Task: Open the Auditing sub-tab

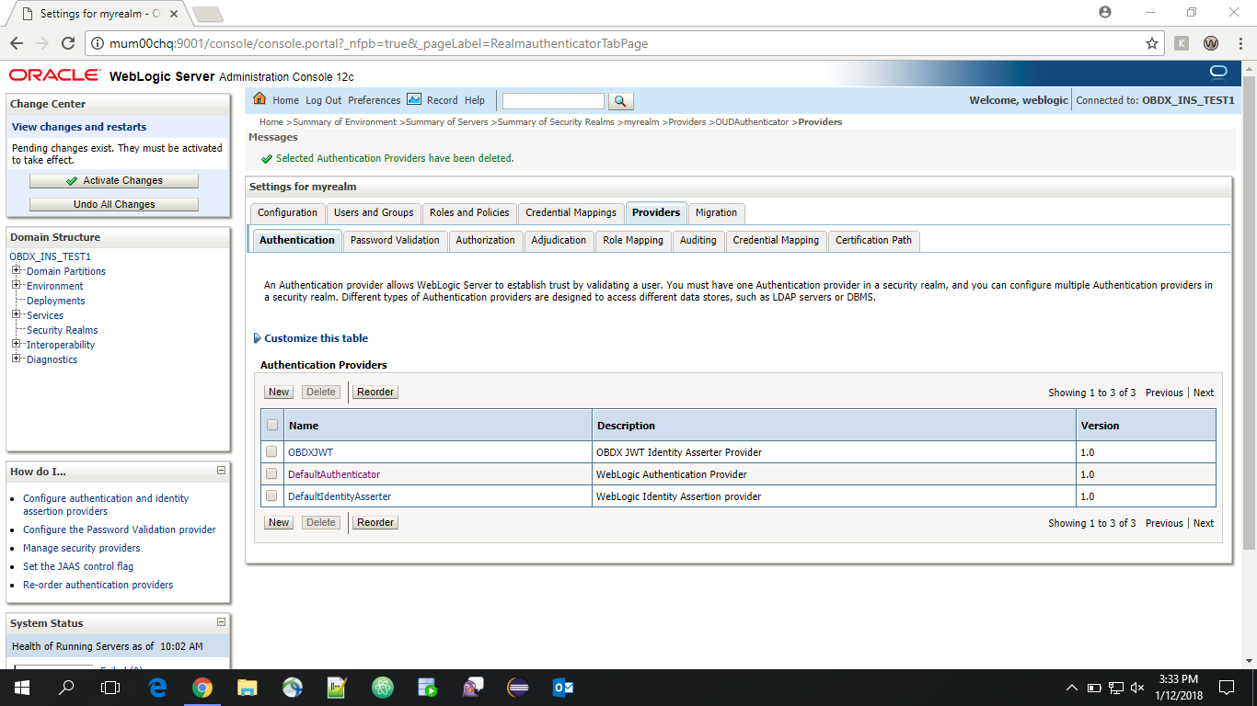Action: (698, 240)
